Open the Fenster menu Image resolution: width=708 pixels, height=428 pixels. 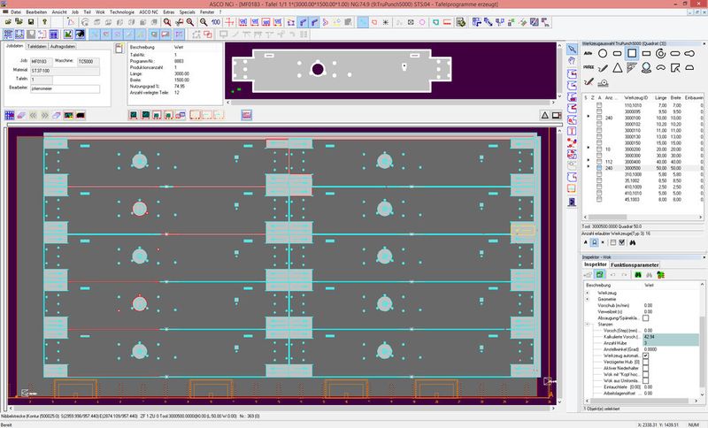click(x=207, y=12)
